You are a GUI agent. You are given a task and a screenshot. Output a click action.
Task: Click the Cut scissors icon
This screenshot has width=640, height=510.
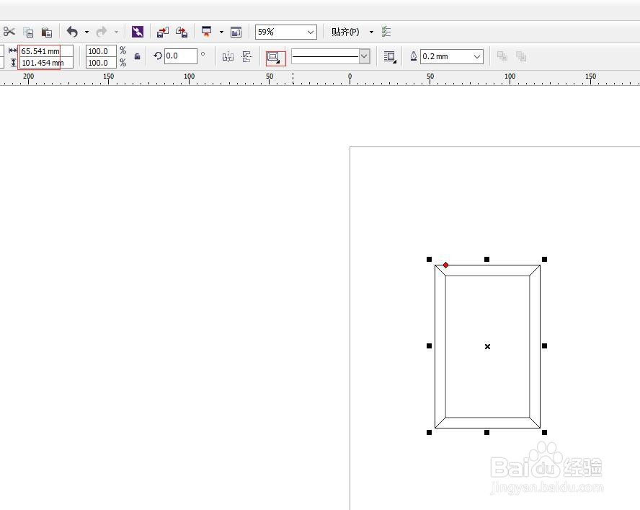click(x=9, y=32)
